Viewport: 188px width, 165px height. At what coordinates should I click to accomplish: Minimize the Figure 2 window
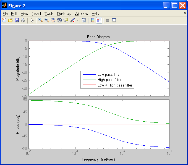coord(166,6)
